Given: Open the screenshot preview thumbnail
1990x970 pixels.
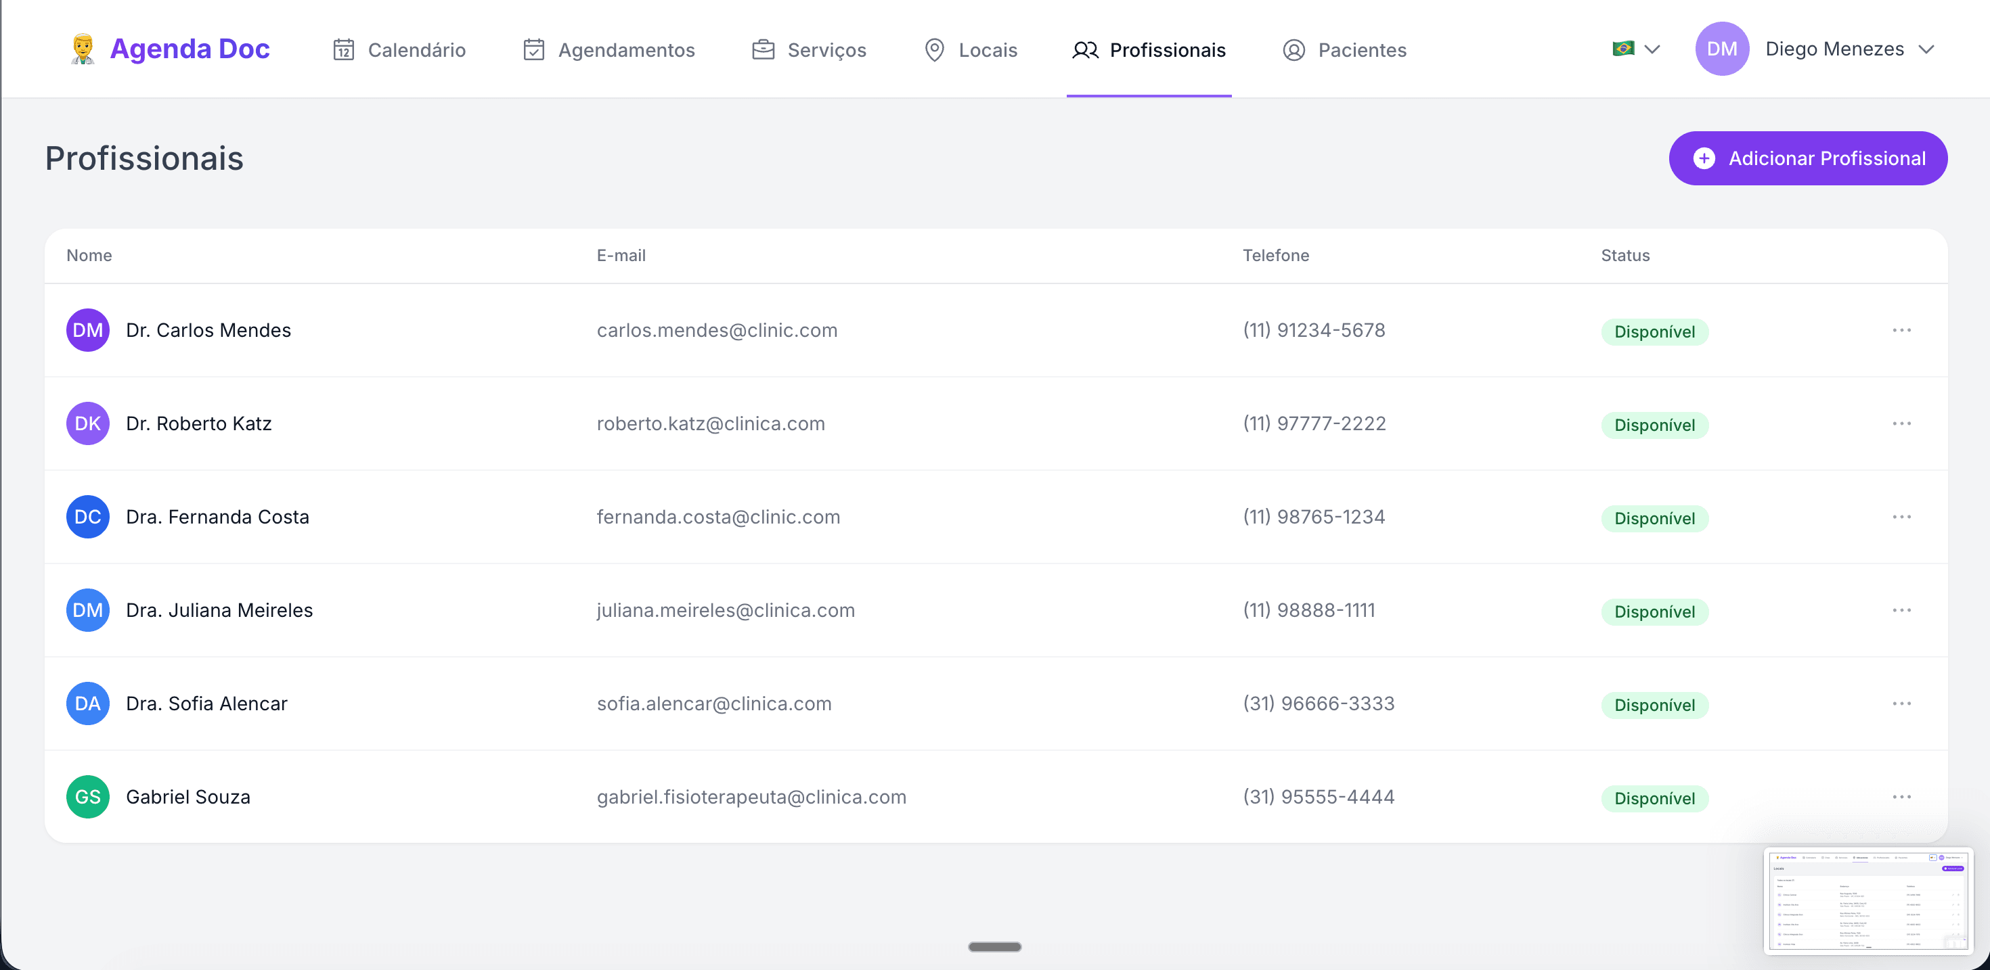Looking at the screenshot, I should [1868, 900].
